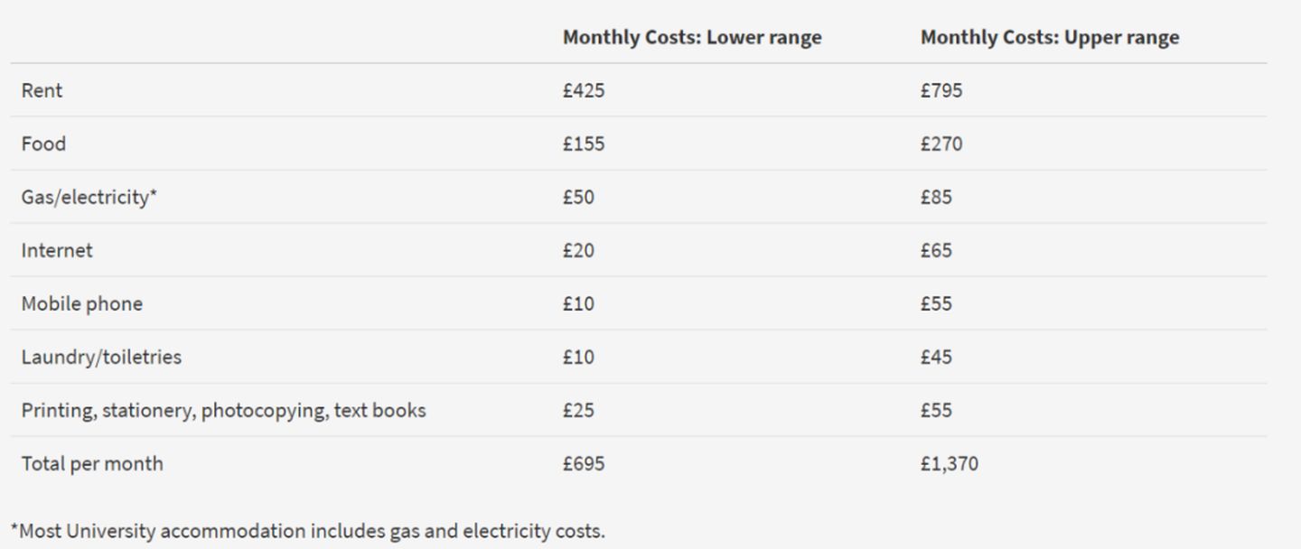This screenshot has width=1301, height=549.
Task: Select the £695 lower range total
Action: tap(584, 463)
